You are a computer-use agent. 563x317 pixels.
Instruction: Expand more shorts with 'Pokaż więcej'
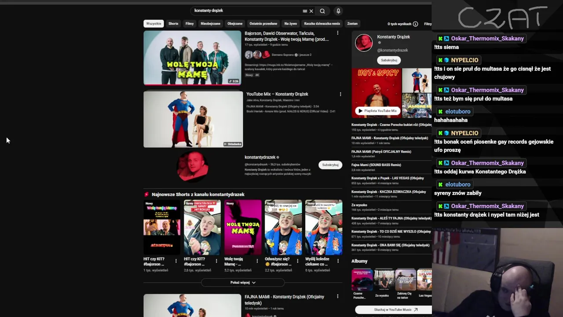(x=243, y=283)
